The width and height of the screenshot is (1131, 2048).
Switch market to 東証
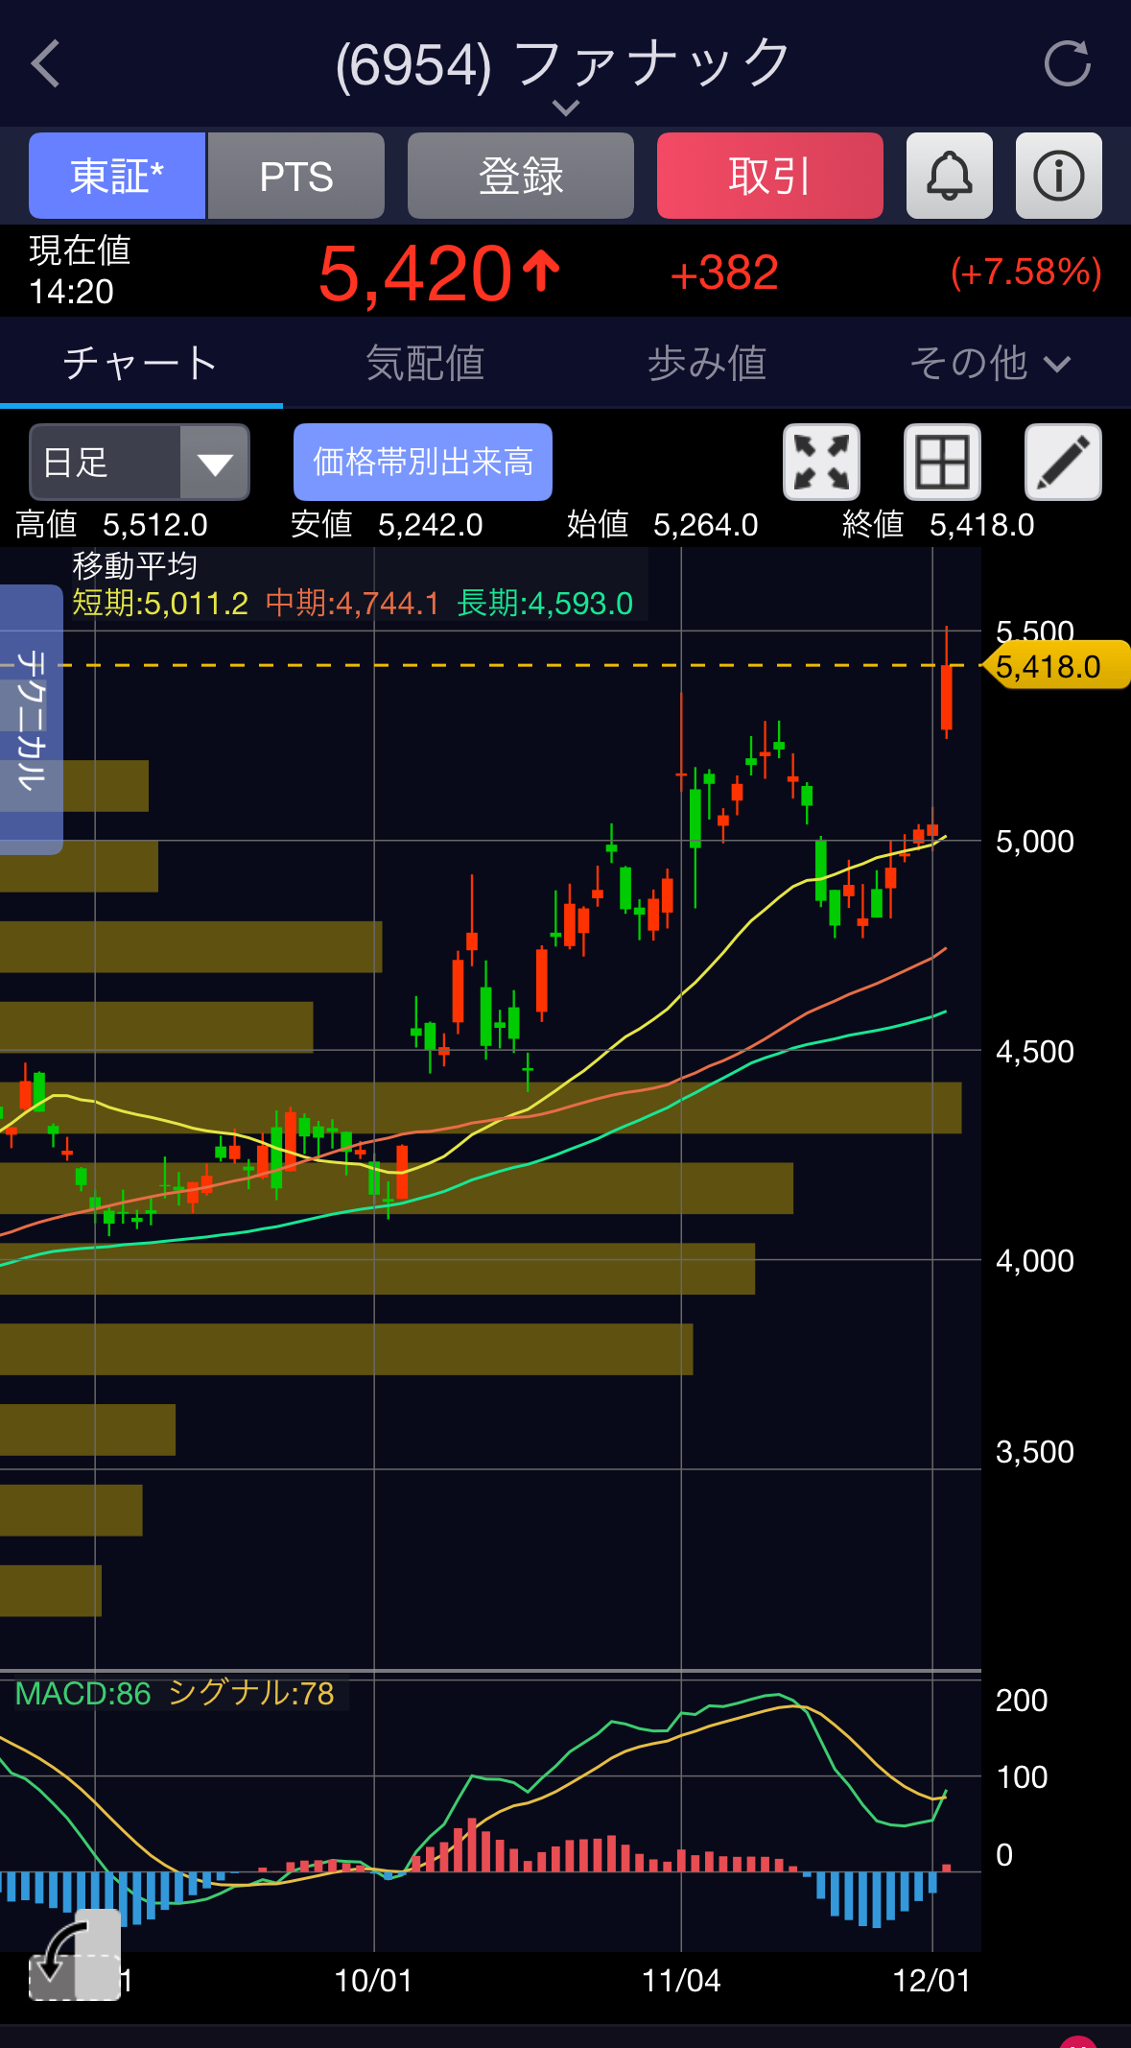pyautogui.click(x=117, y=177)
